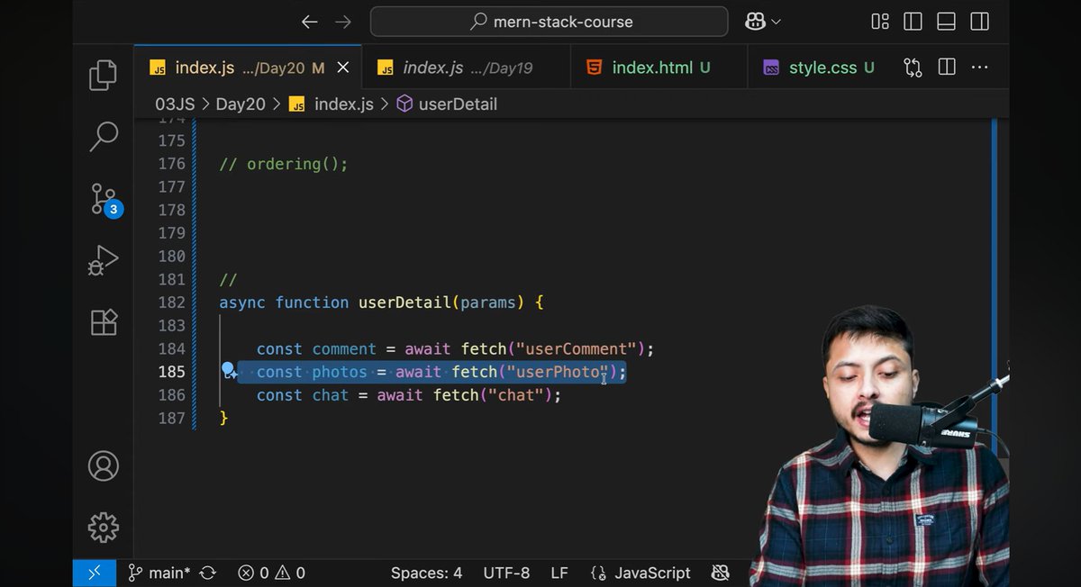Toggle the Secondary Side Bar
Screen dimensions: 1081x587
click(979, 21)
